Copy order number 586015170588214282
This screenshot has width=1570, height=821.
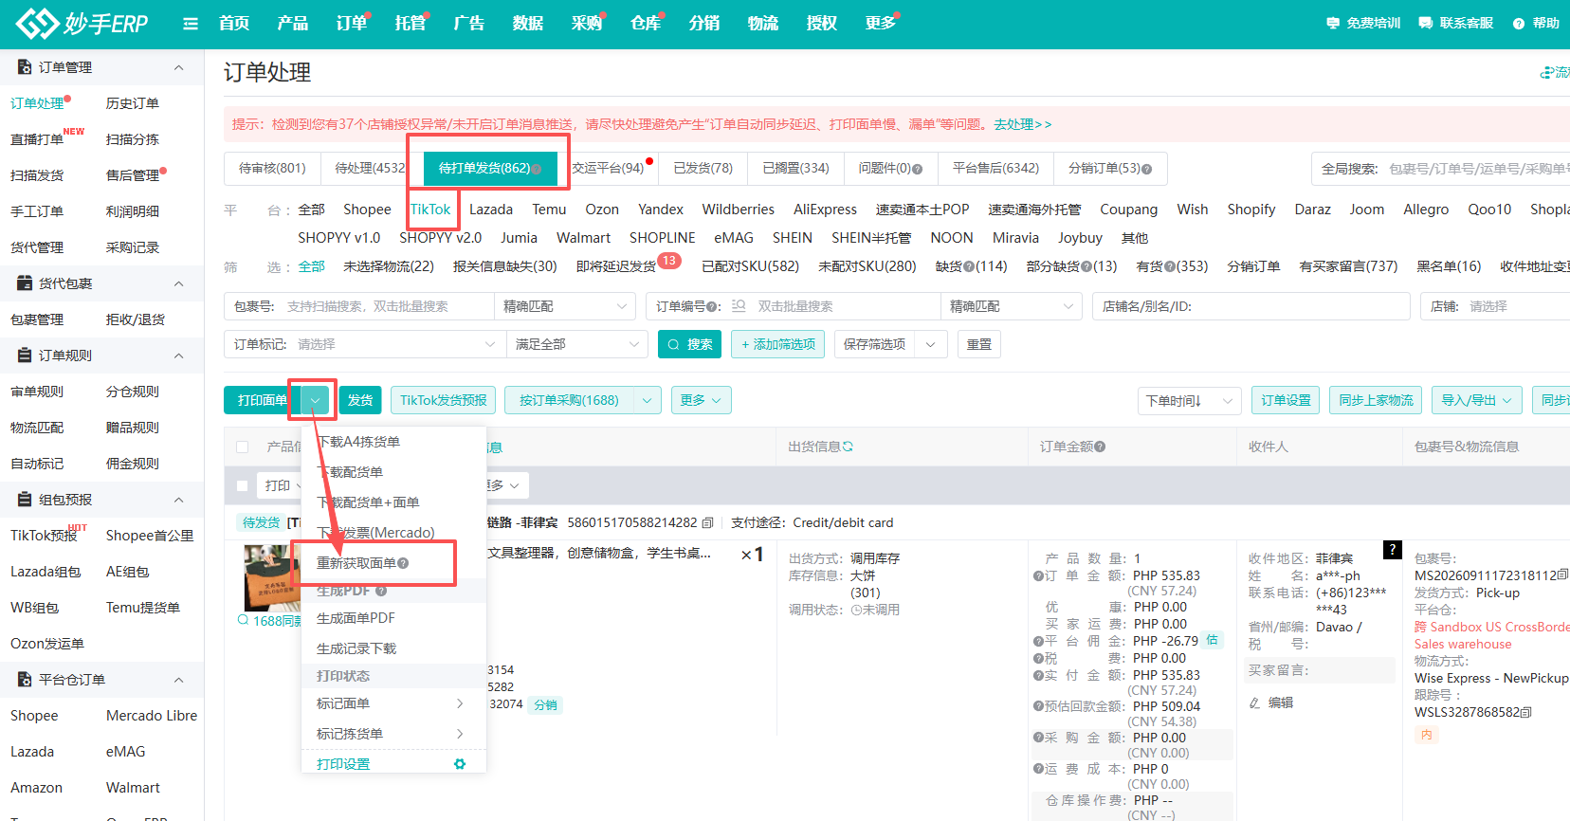[706, 522]
